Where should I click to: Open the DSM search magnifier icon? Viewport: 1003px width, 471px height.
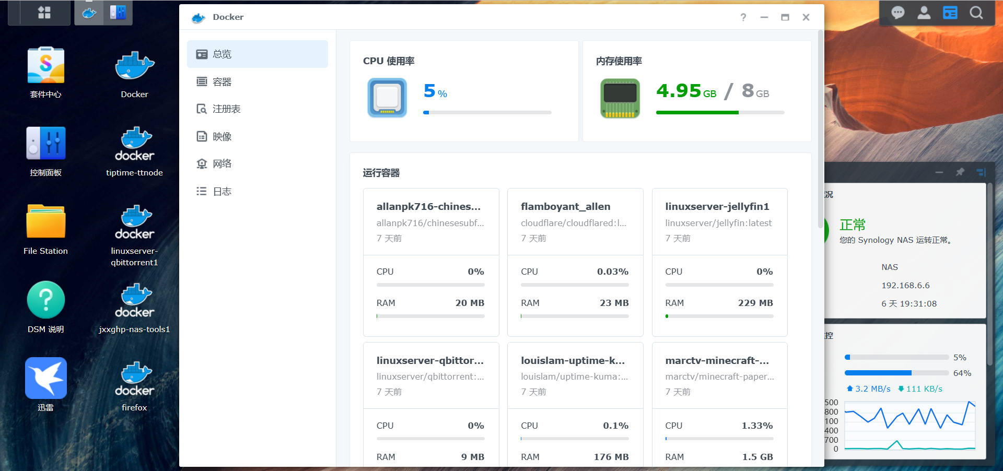coord(976,13)
